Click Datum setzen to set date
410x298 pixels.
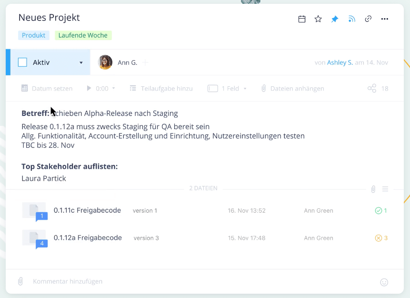(x=47, y=88)
